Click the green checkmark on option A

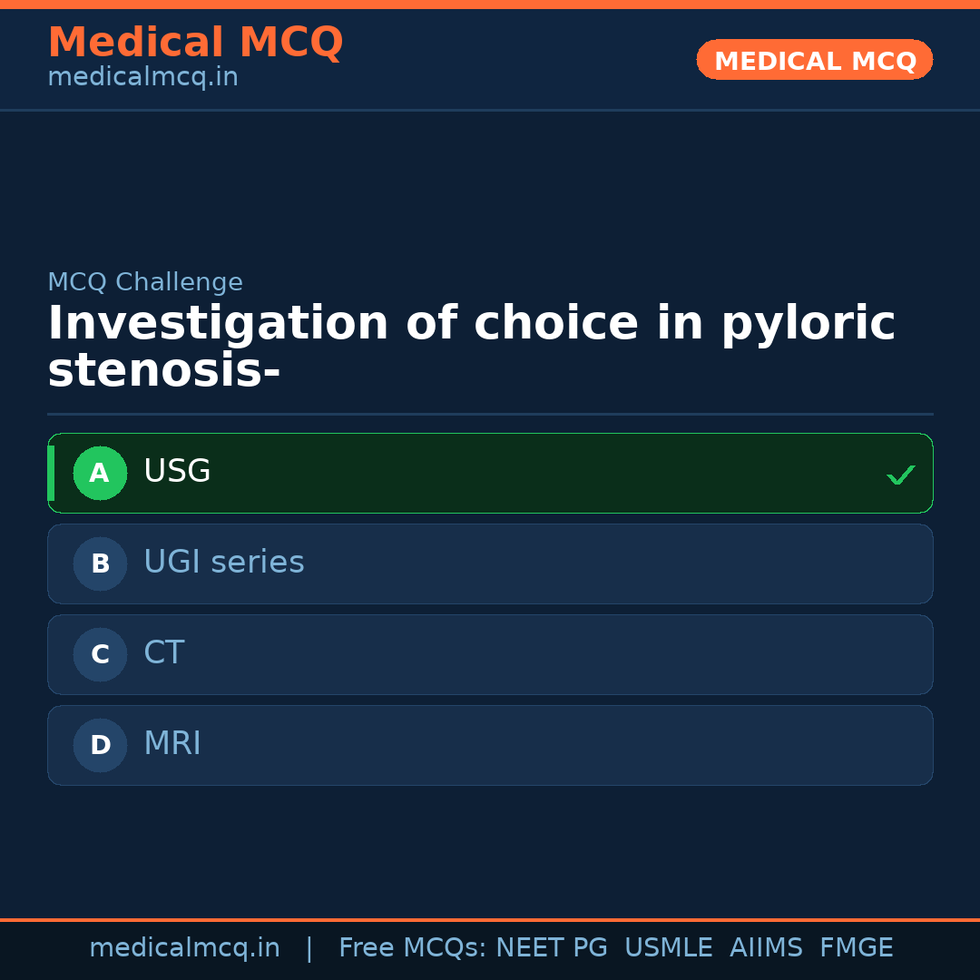pyautogui.click(x=901, y=474)
